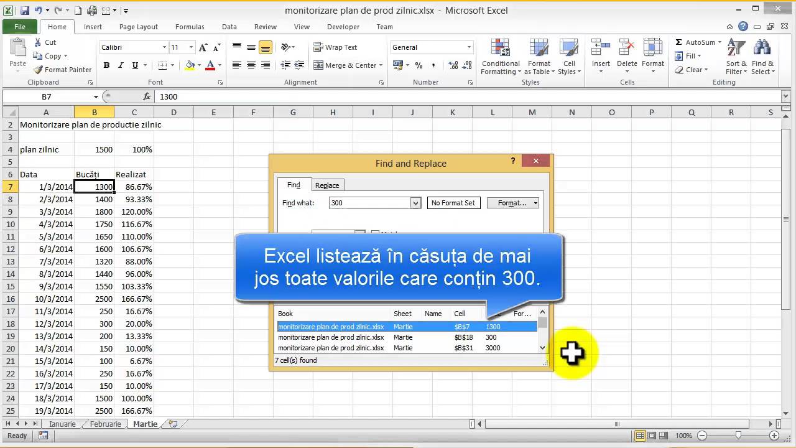Click the Format cells icon in Cells group
The image size is (796, 448).
(x=653, y=48)
